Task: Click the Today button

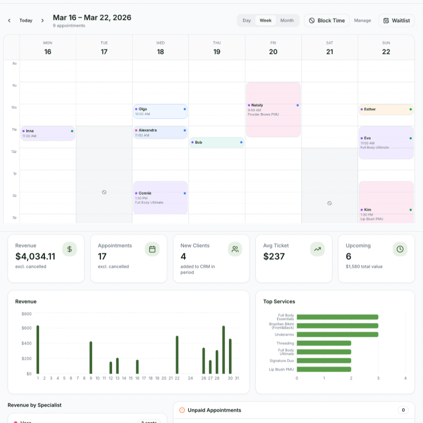Action: [x=25, y=20]
